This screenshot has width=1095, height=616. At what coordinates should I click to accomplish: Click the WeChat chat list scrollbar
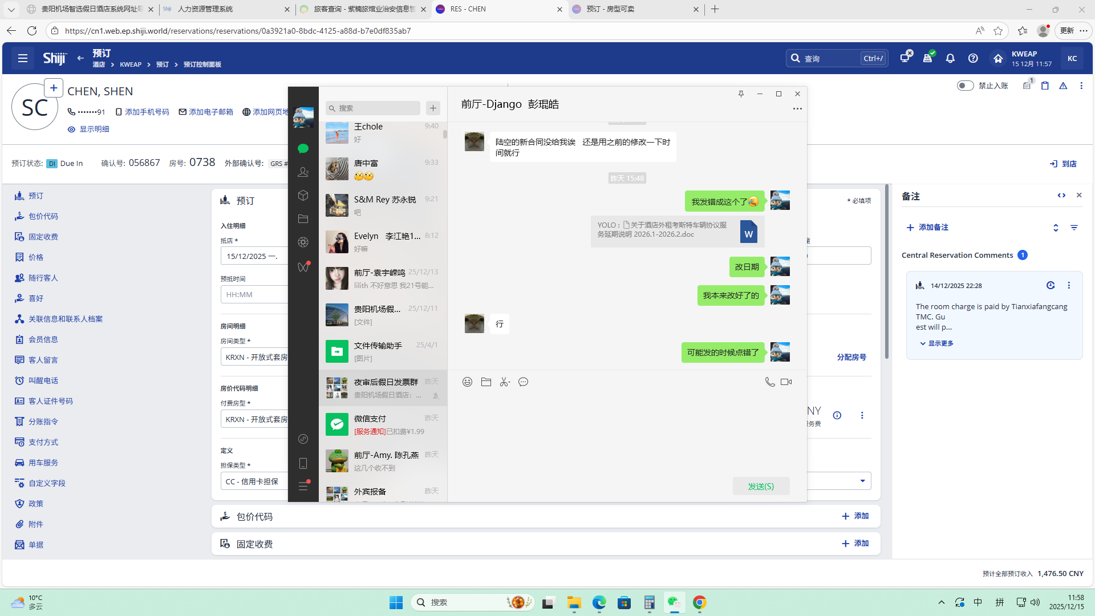(445, 135)
